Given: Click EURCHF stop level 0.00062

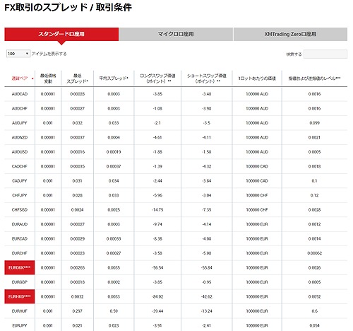Looking at the screenshot, I should click(x=314, y=253).
